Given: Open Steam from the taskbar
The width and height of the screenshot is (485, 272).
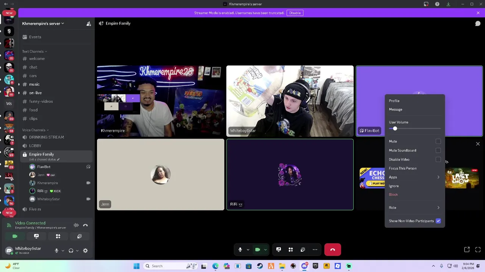Looking at the screenshot, I should tap(260, 266).
